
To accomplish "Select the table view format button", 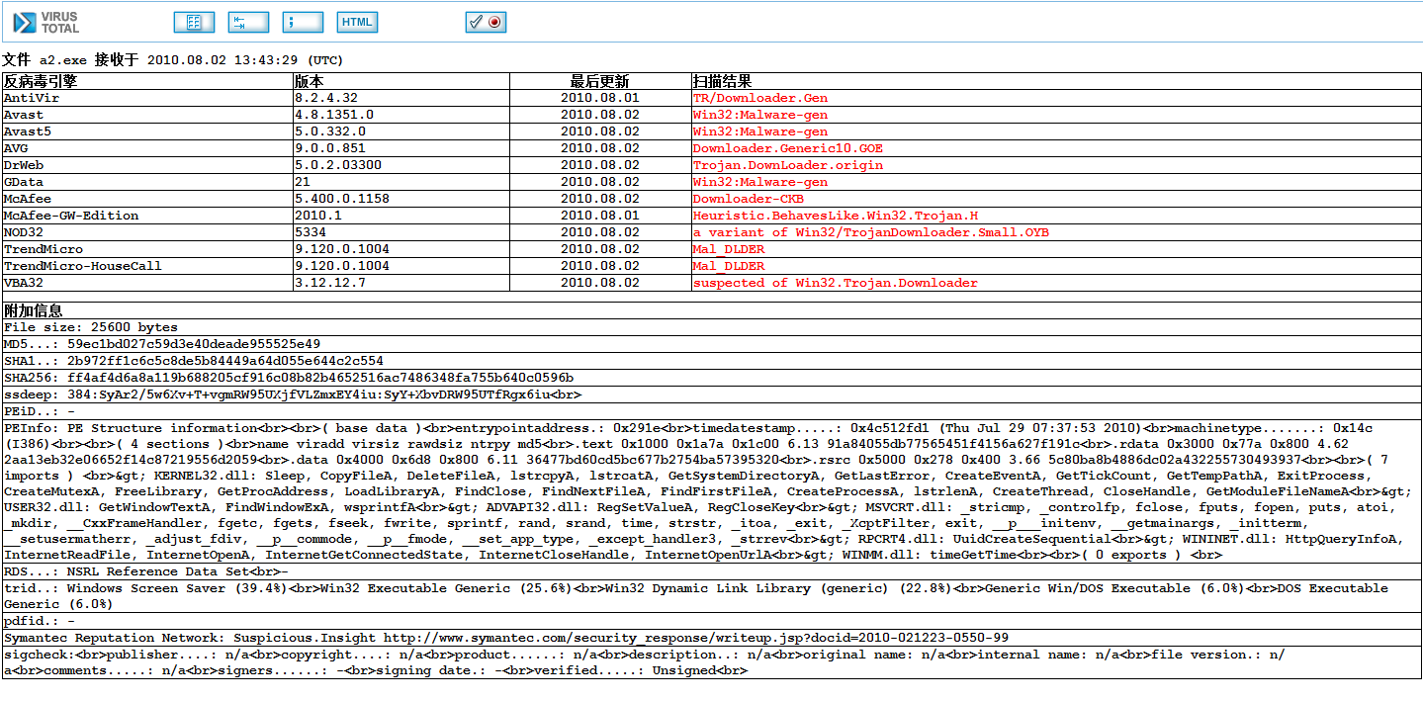I will pyautogui.click(x=194, y=22).
